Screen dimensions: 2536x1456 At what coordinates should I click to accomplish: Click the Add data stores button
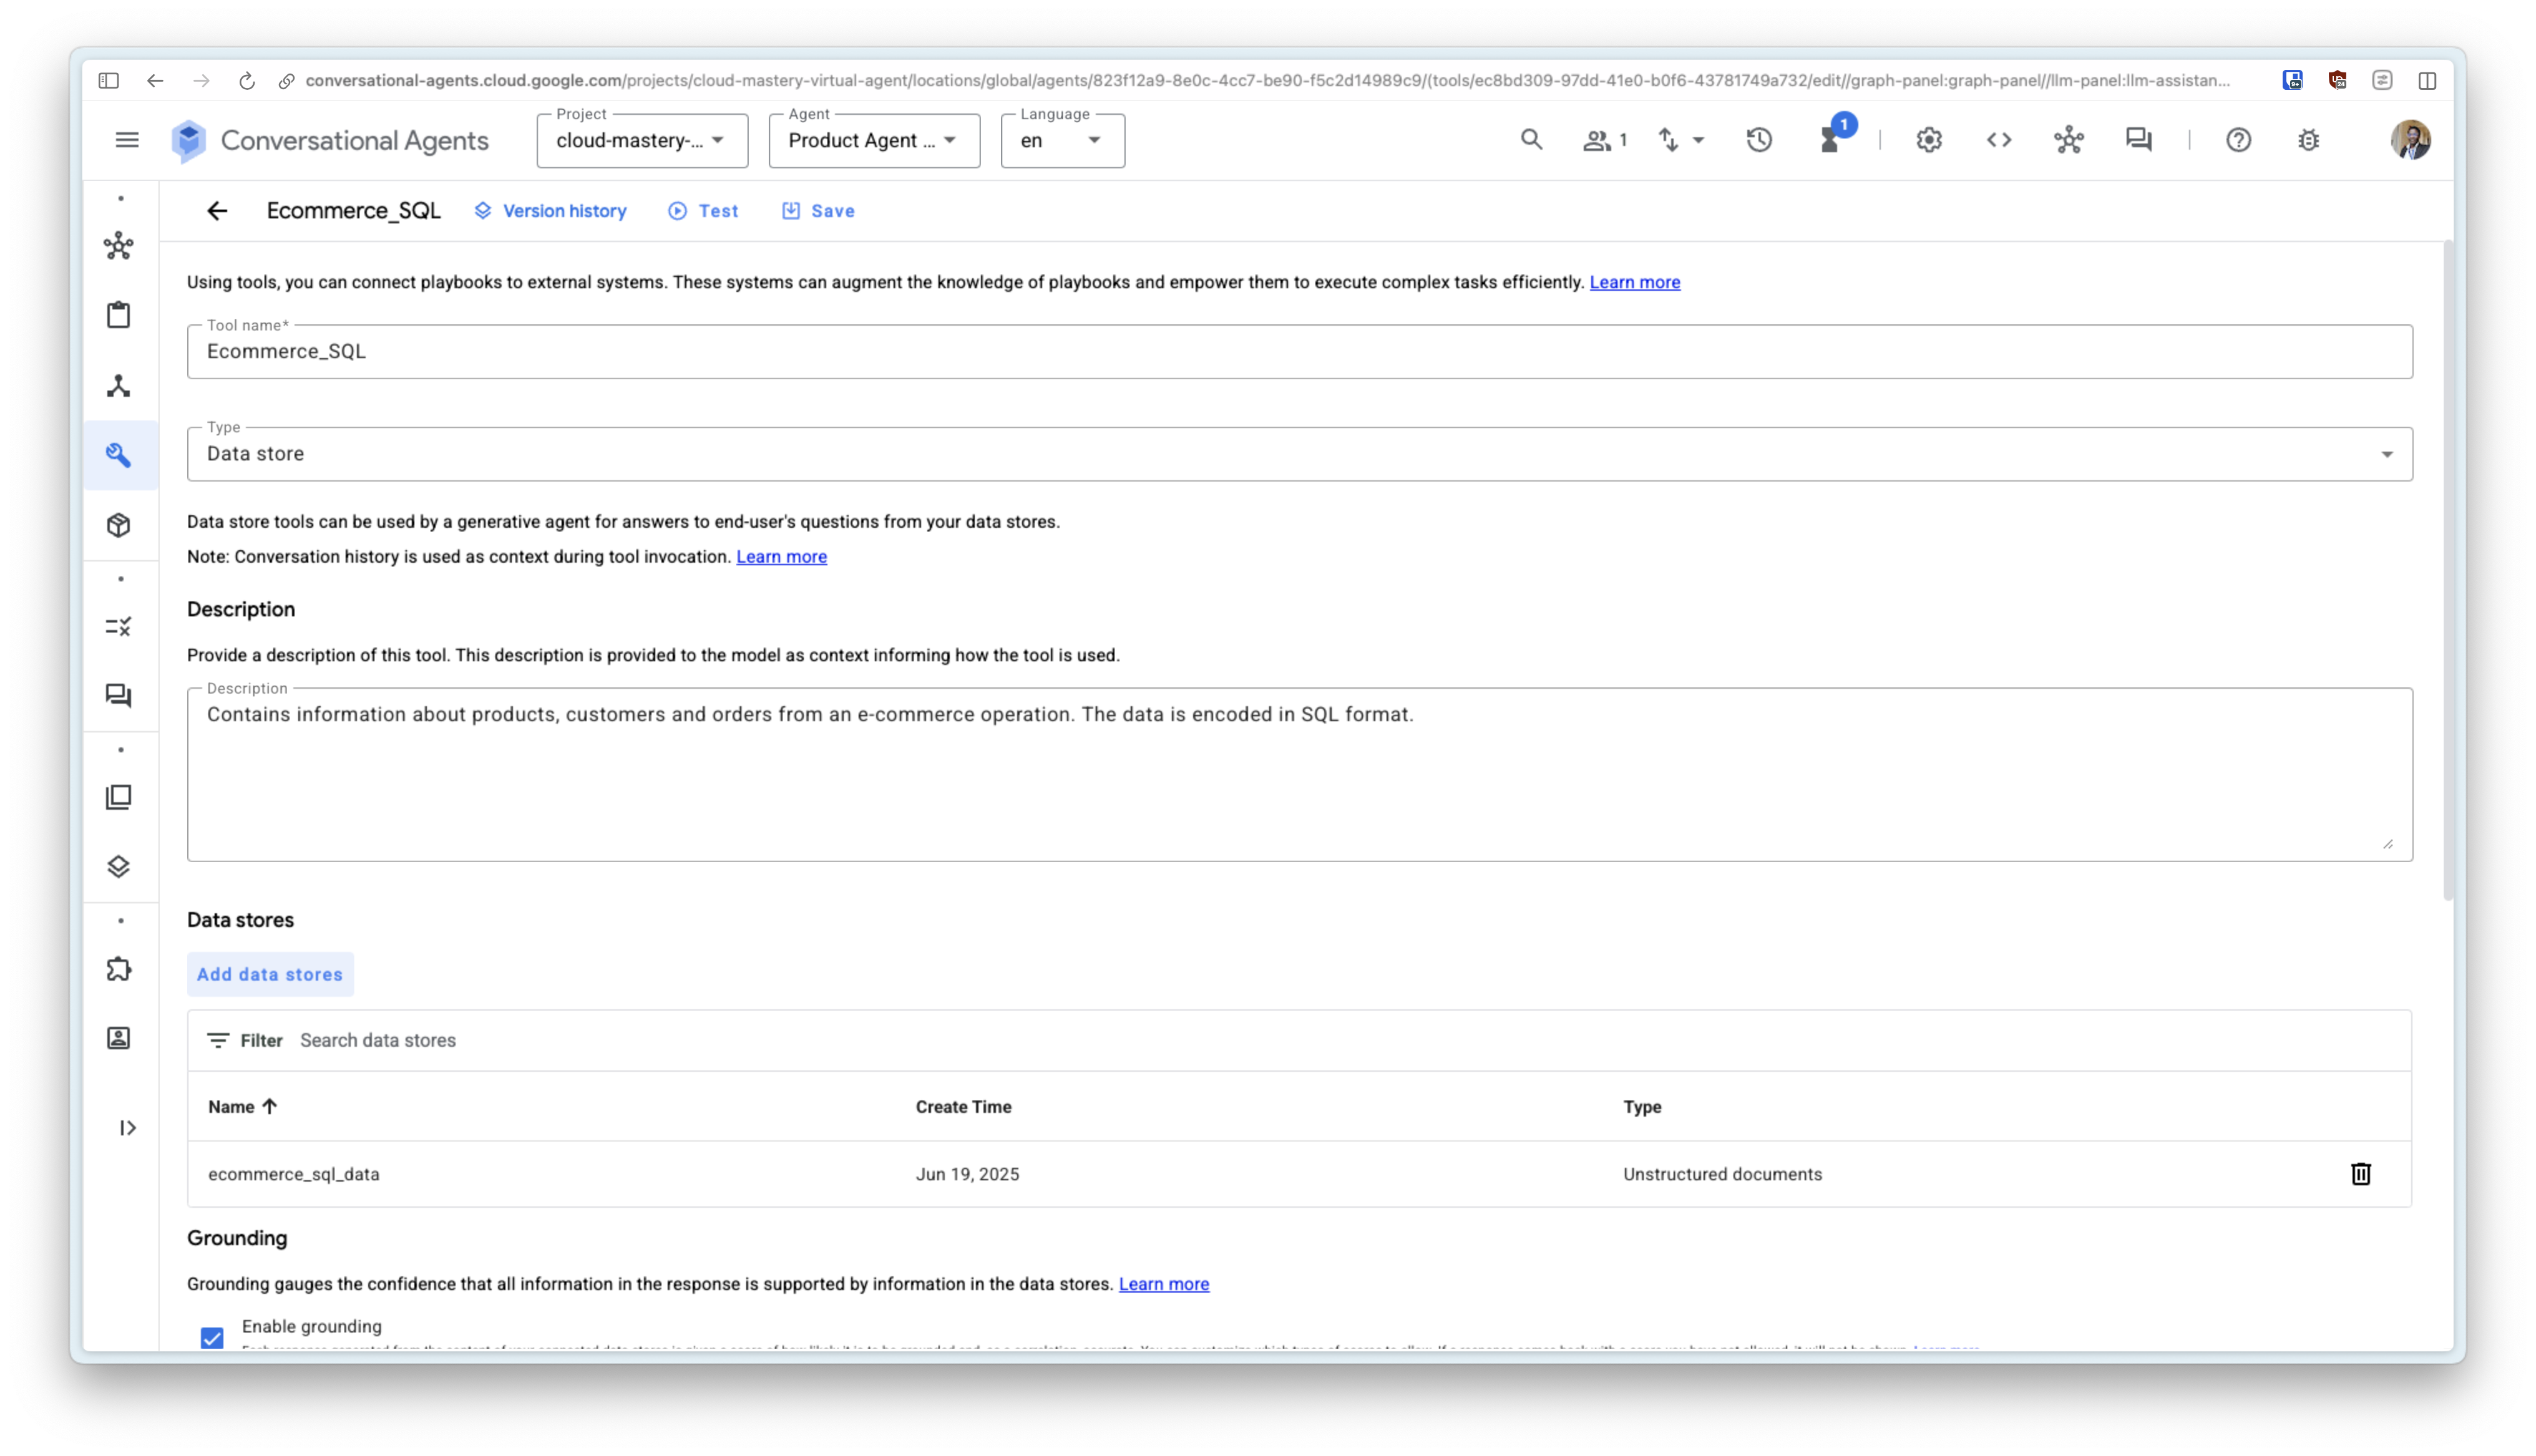point(270,974)
